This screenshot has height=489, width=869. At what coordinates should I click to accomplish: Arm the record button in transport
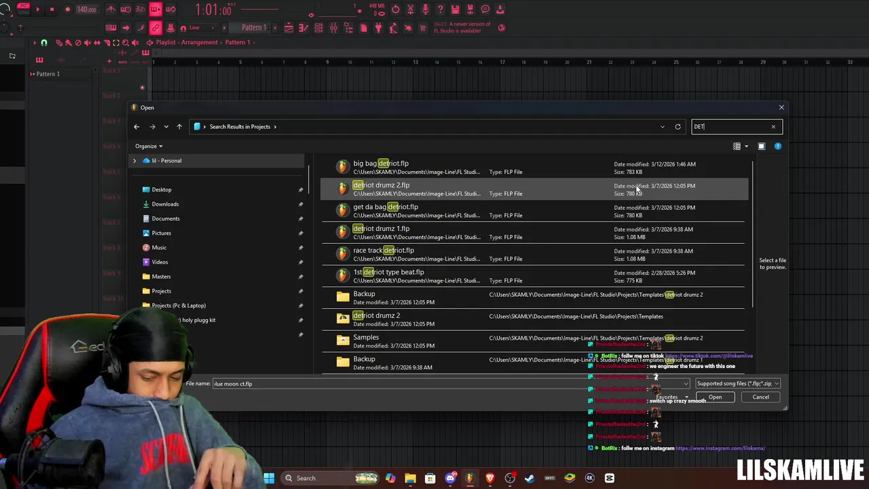[x=68, y=10]
